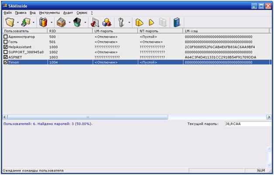Minimize the SAMInside window
This screenshot has height=175, width=274.
254,6
